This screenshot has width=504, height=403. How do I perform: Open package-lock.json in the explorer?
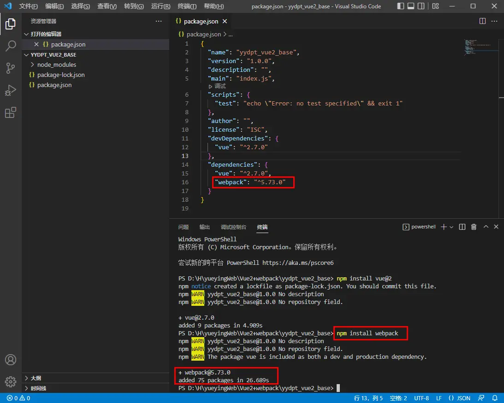pyautogui.click(x=60, y=75)
